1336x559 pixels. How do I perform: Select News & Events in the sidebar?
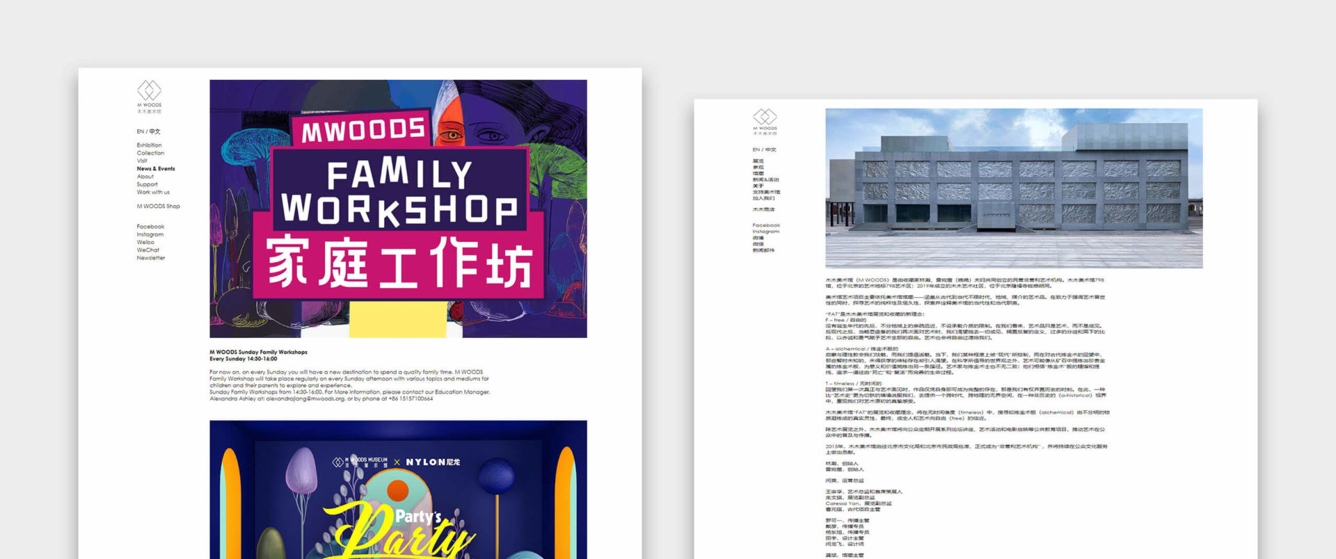click(156, 169)
